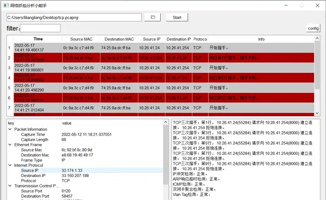The width and height of the screenshot is (326, 200).
Task: Click the scroll-up arrow of the packet table
Action: coord(317,39)
